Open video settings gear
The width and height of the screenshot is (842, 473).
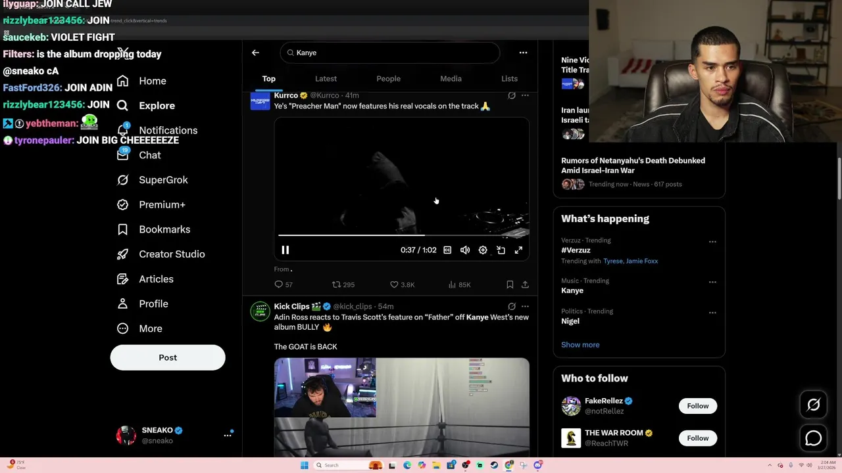tap(483, 250)
